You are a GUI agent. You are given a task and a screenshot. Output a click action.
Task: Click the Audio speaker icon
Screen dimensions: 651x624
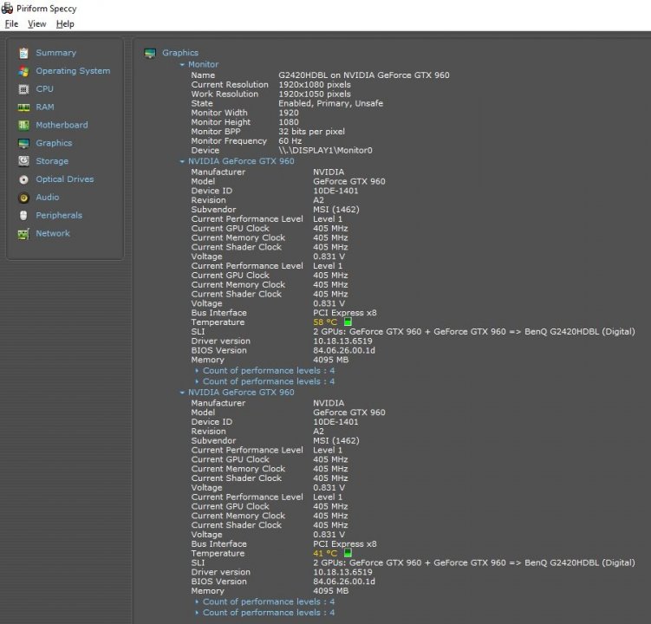click(x=23, y=198)
